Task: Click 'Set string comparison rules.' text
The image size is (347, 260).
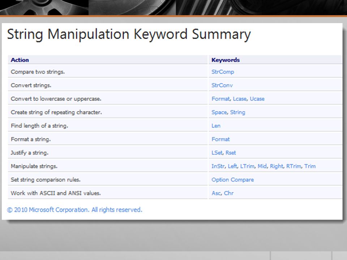Action: pos(46,180)
